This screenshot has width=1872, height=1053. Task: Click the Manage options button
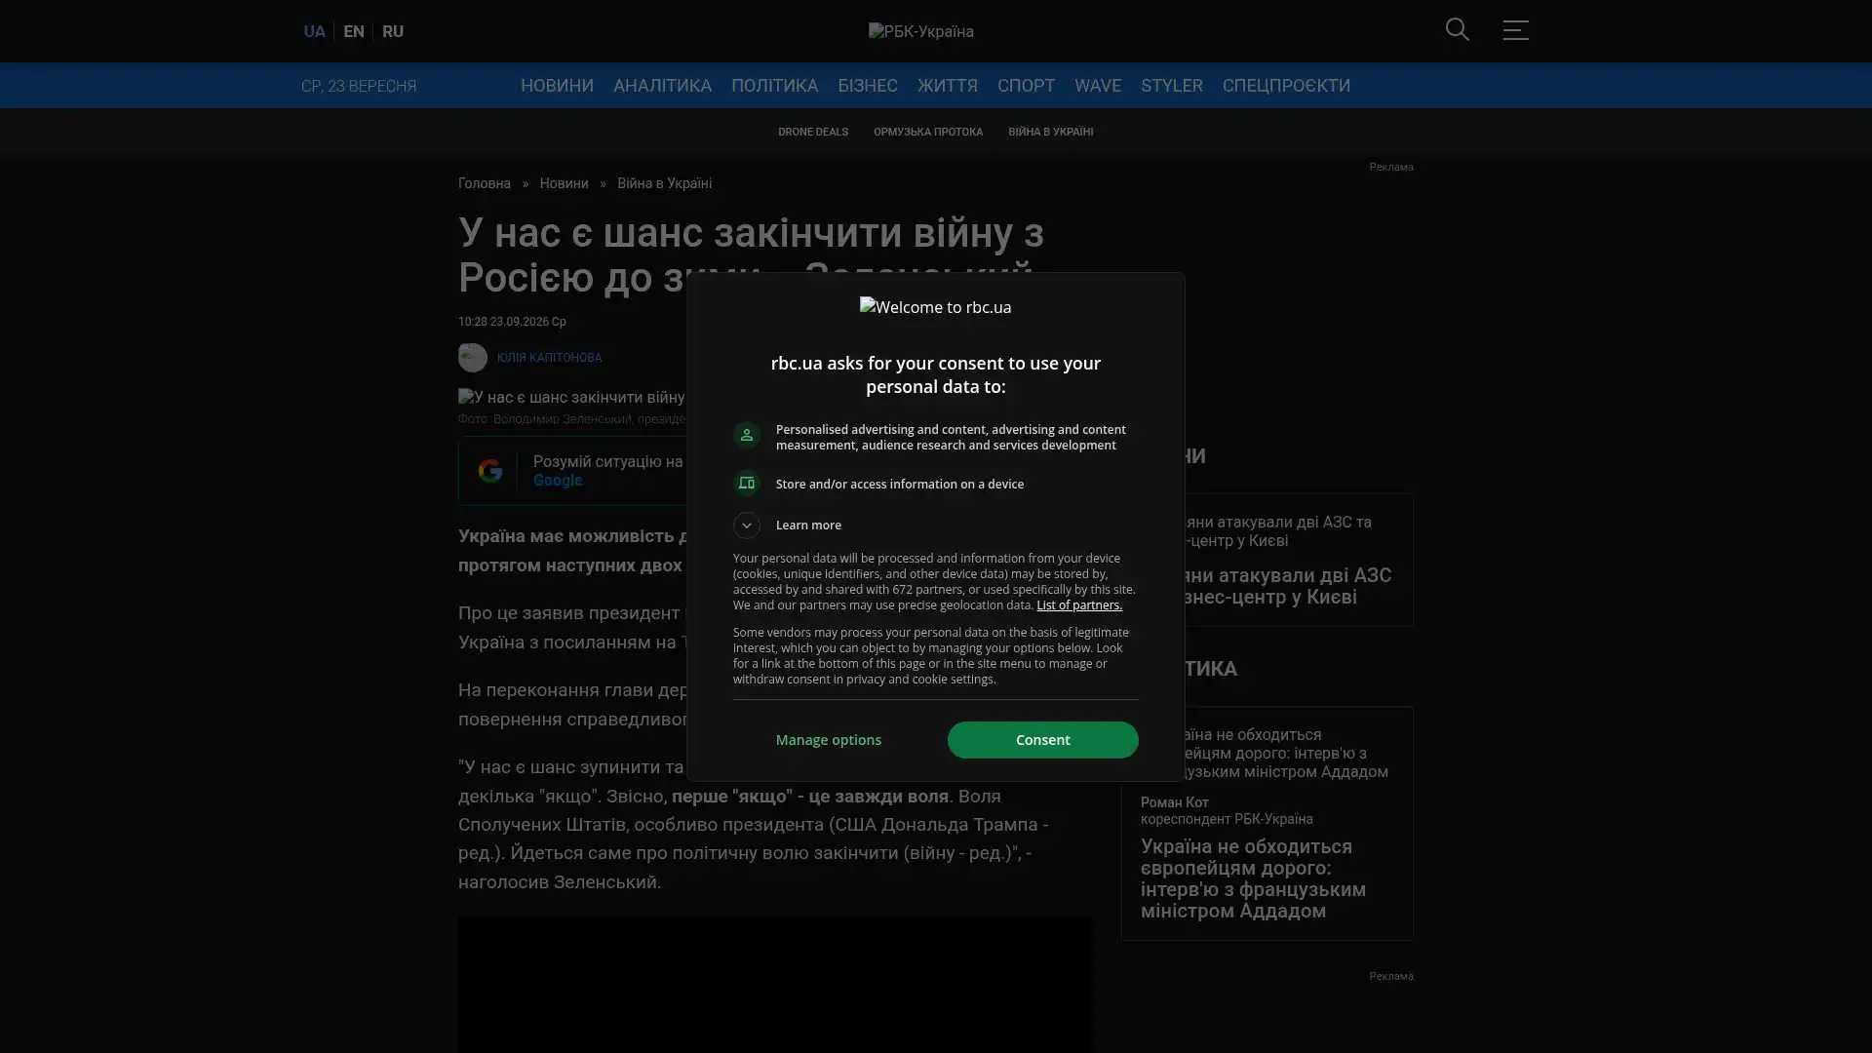[829, 740]
